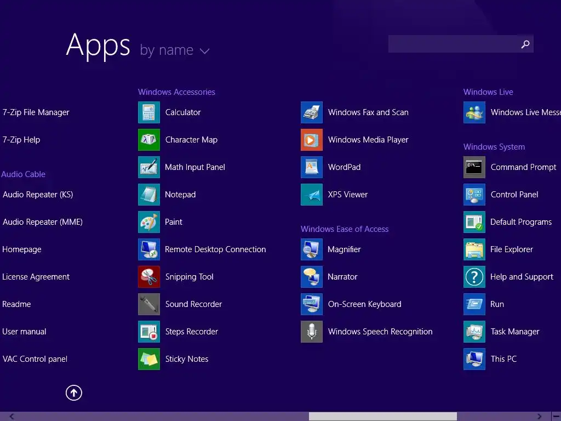Launch the Windows Media Player icon
This screenshot has height=421, width=561.
[x=312, y=140]
